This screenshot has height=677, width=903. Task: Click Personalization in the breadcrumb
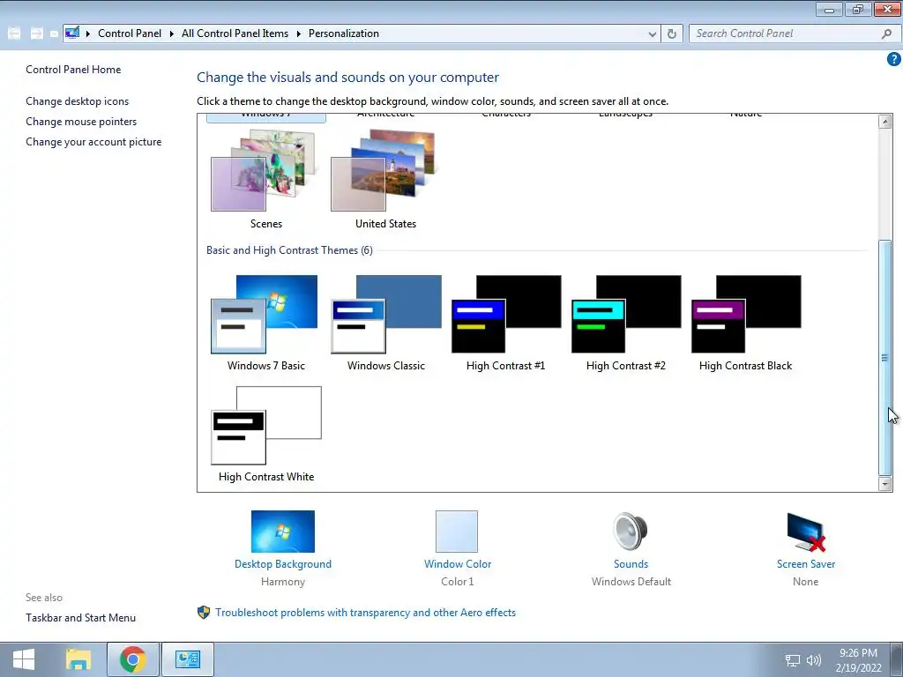[344, 33]
